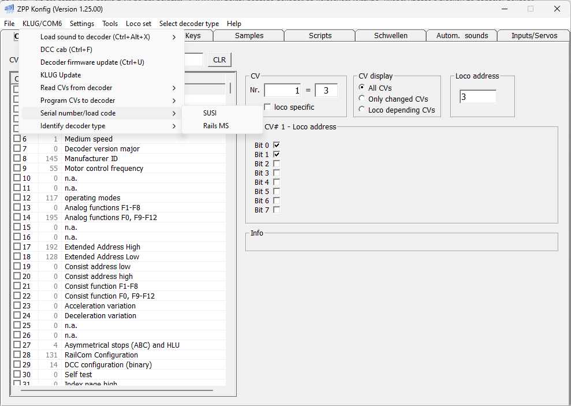The image size is (571, 406).
Task: Check the Bit 7 checkbox
Action: 277,210
